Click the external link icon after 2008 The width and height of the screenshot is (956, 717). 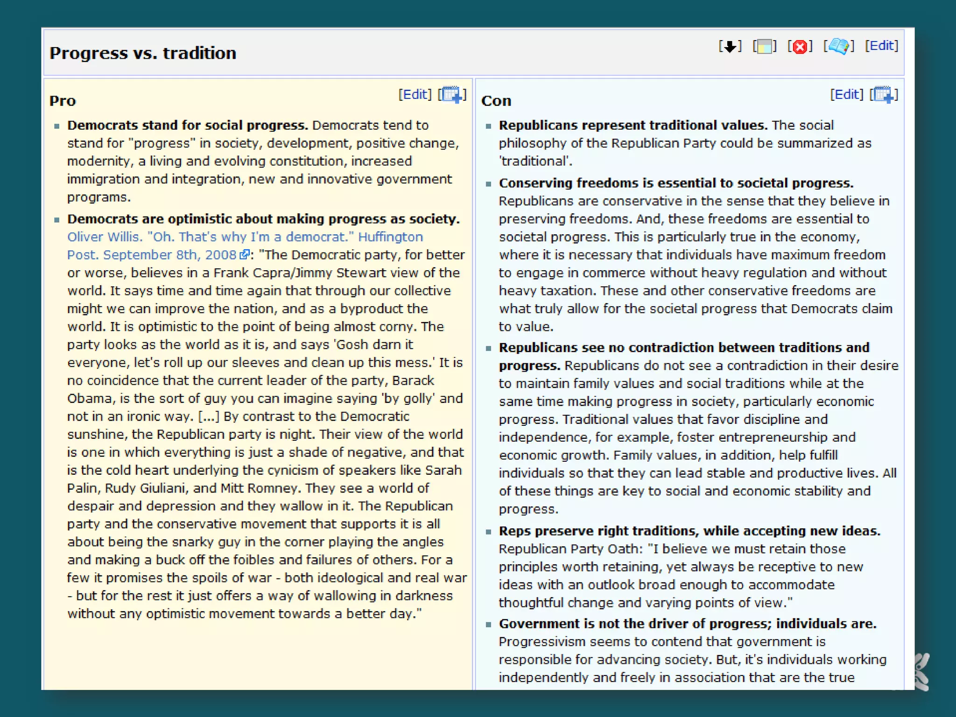[x=244, y=255]
